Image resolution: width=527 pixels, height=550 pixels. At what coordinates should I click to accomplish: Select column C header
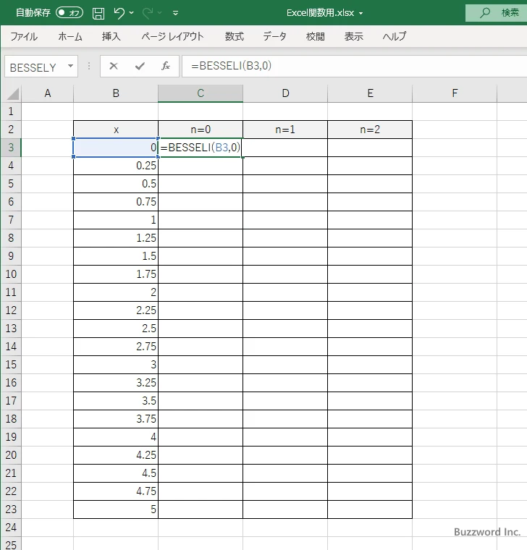point(201,93)
